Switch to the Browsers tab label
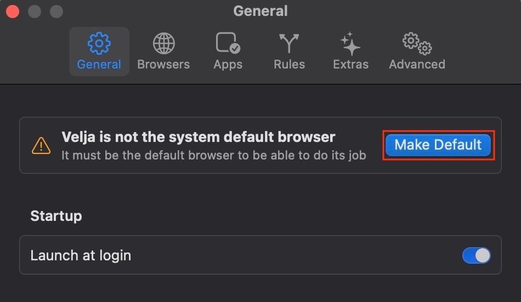Image resolution: width=521 pixels, height=302 pixels. 163,64
